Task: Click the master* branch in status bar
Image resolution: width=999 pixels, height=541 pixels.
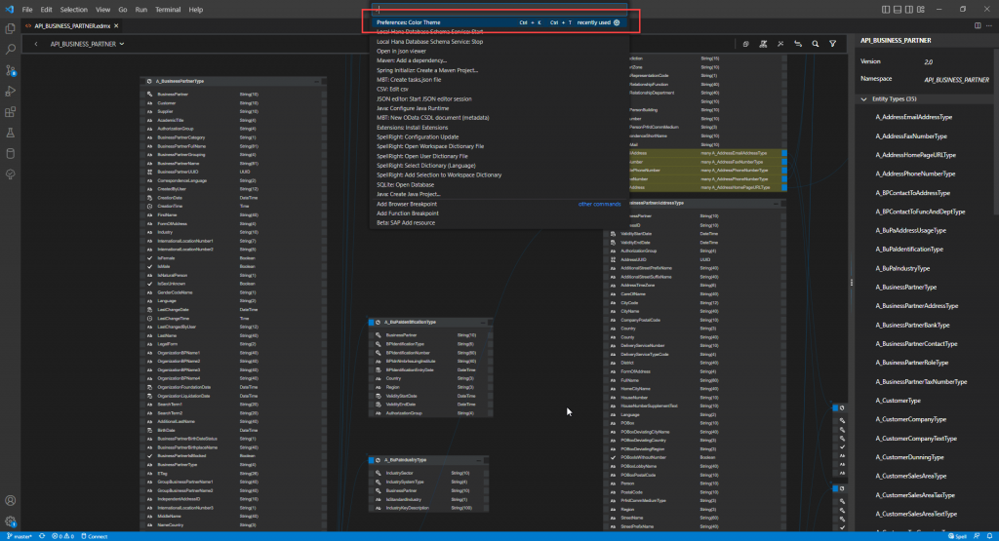Action: [x=20, y=536]
